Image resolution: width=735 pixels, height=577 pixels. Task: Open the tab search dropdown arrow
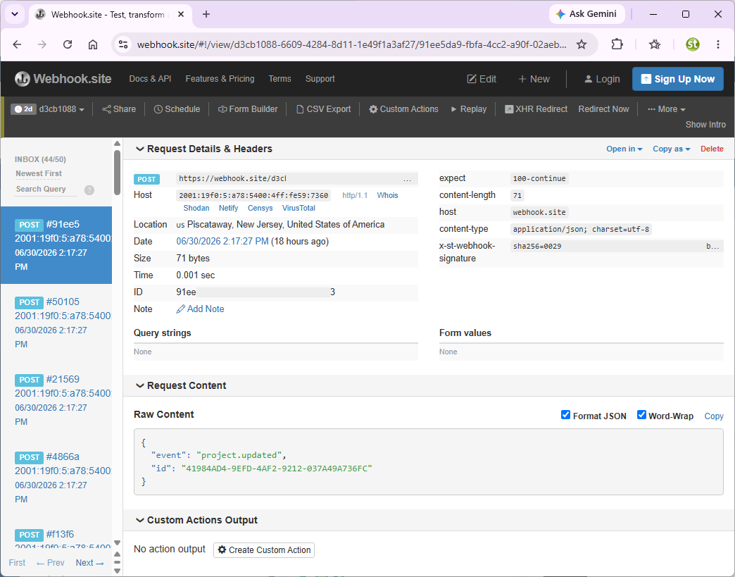[x=15, y=14]
